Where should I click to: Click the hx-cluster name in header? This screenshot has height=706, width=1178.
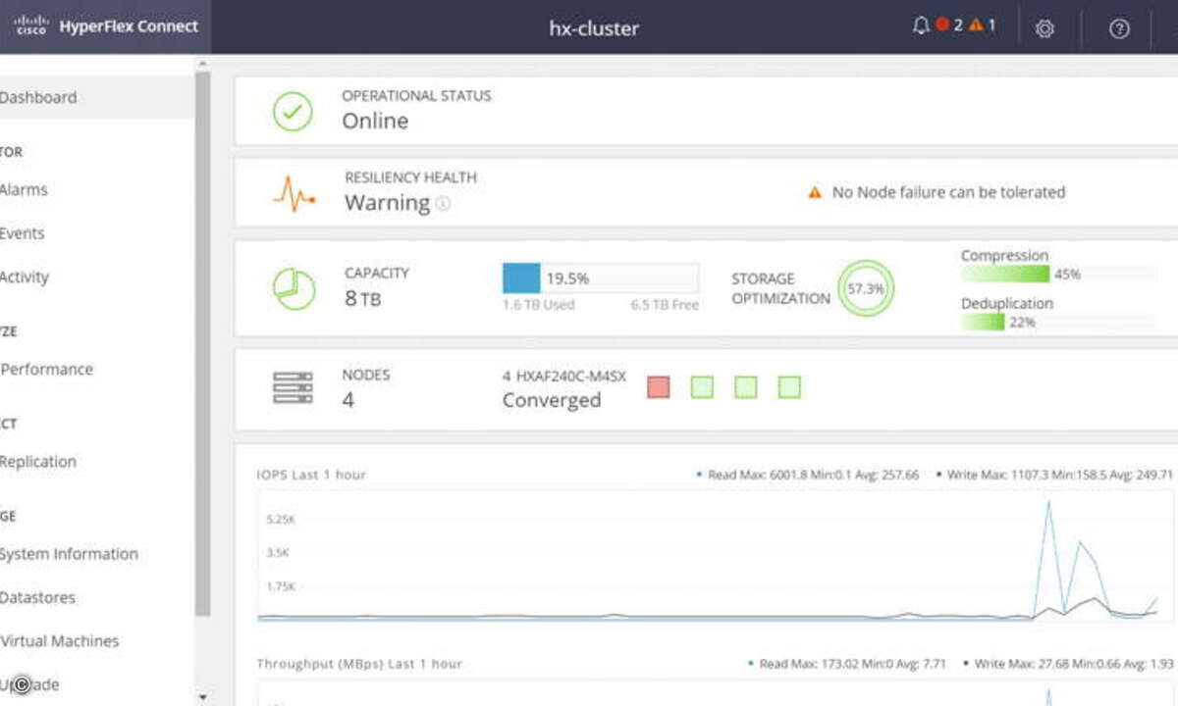[594, 28]
